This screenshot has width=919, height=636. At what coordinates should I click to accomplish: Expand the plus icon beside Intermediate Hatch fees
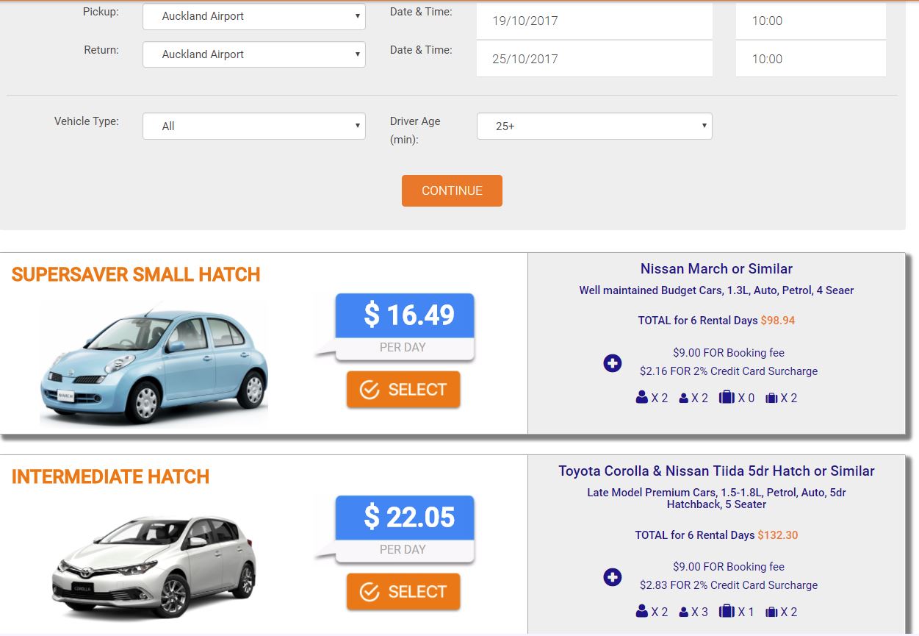612,577
